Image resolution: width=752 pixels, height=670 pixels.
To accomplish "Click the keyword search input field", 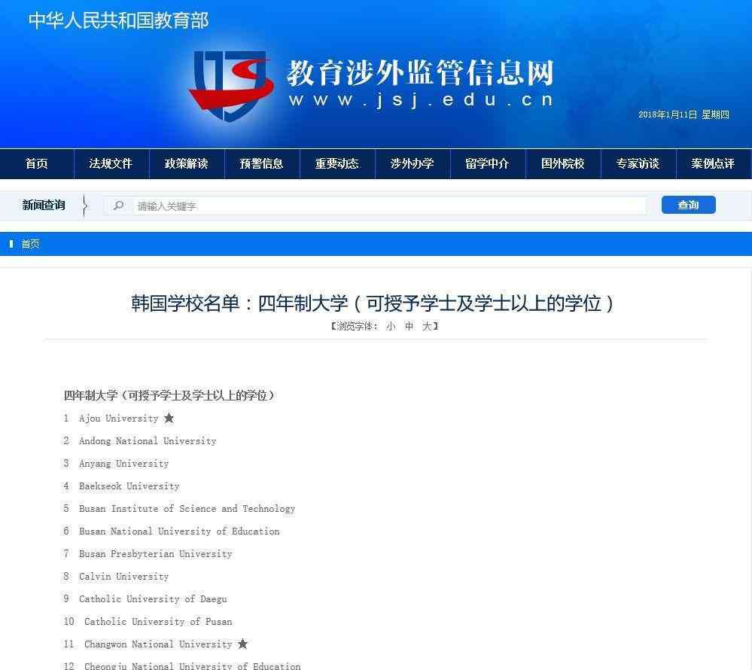I will click(x=389, y=206).
